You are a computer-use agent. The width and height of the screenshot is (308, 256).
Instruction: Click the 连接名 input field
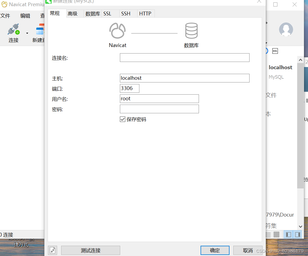184,58
